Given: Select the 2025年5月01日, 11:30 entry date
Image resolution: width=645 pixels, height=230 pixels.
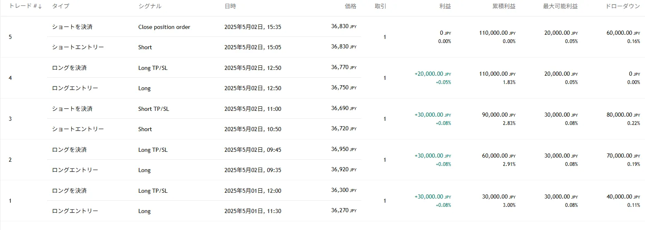Looking at the screenshot, I should 253,211.
